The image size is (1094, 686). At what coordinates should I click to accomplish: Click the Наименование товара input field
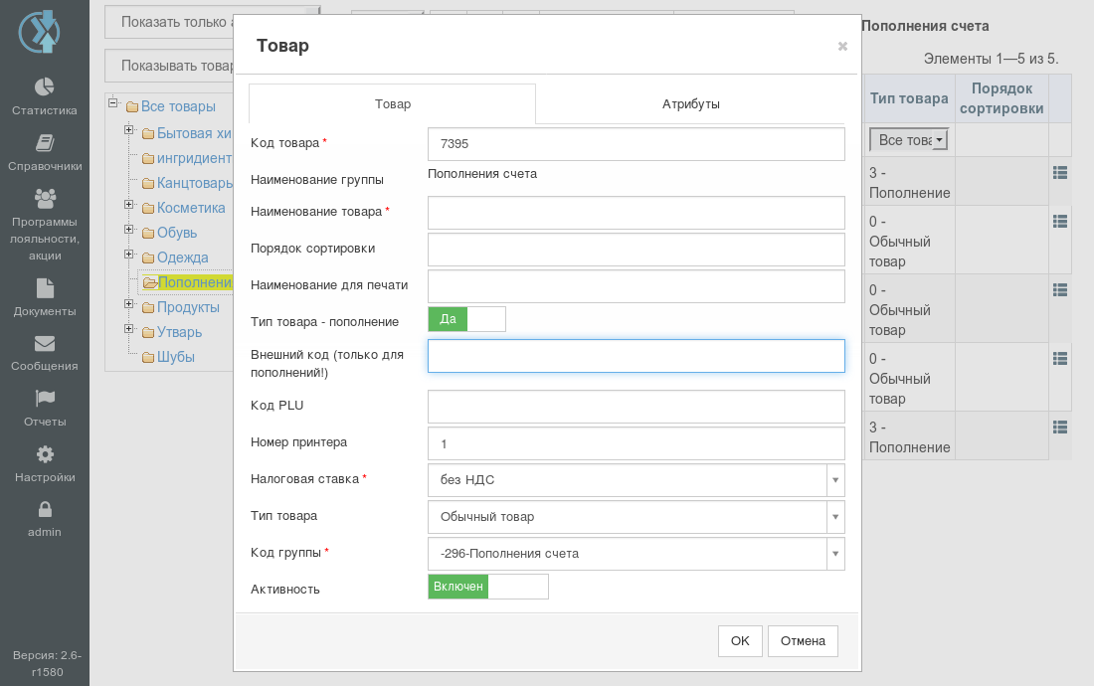coord(636,213)
